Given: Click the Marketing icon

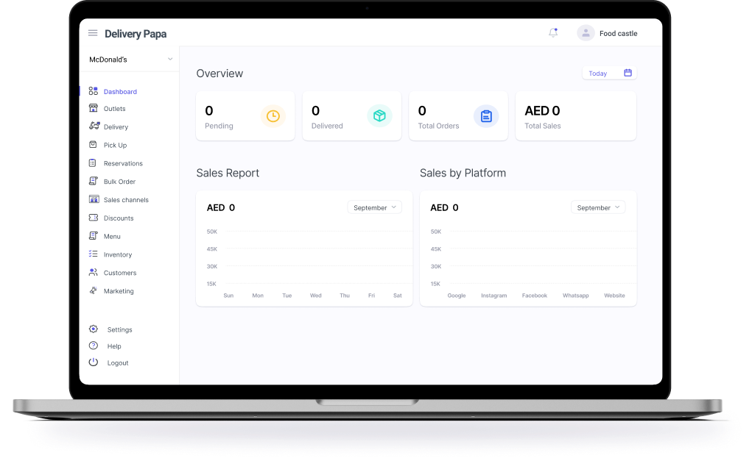Looking at the screenshot, I should click(x=93, y=290).
